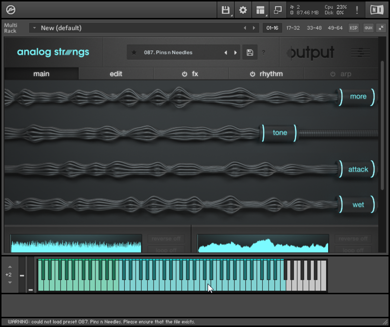Image resolution: width=390 pixels, height=327 pixels.
Task: Grab the attack macro slider handle
Action: (x=356, y=169)
